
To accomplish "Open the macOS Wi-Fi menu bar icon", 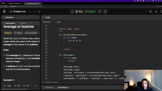I will [156, 1].
